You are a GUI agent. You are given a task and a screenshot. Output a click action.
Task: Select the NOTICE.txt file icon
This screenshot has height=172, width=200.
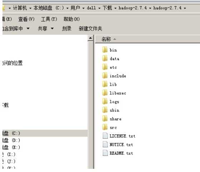pyautogui.click(x=105, y=144)
